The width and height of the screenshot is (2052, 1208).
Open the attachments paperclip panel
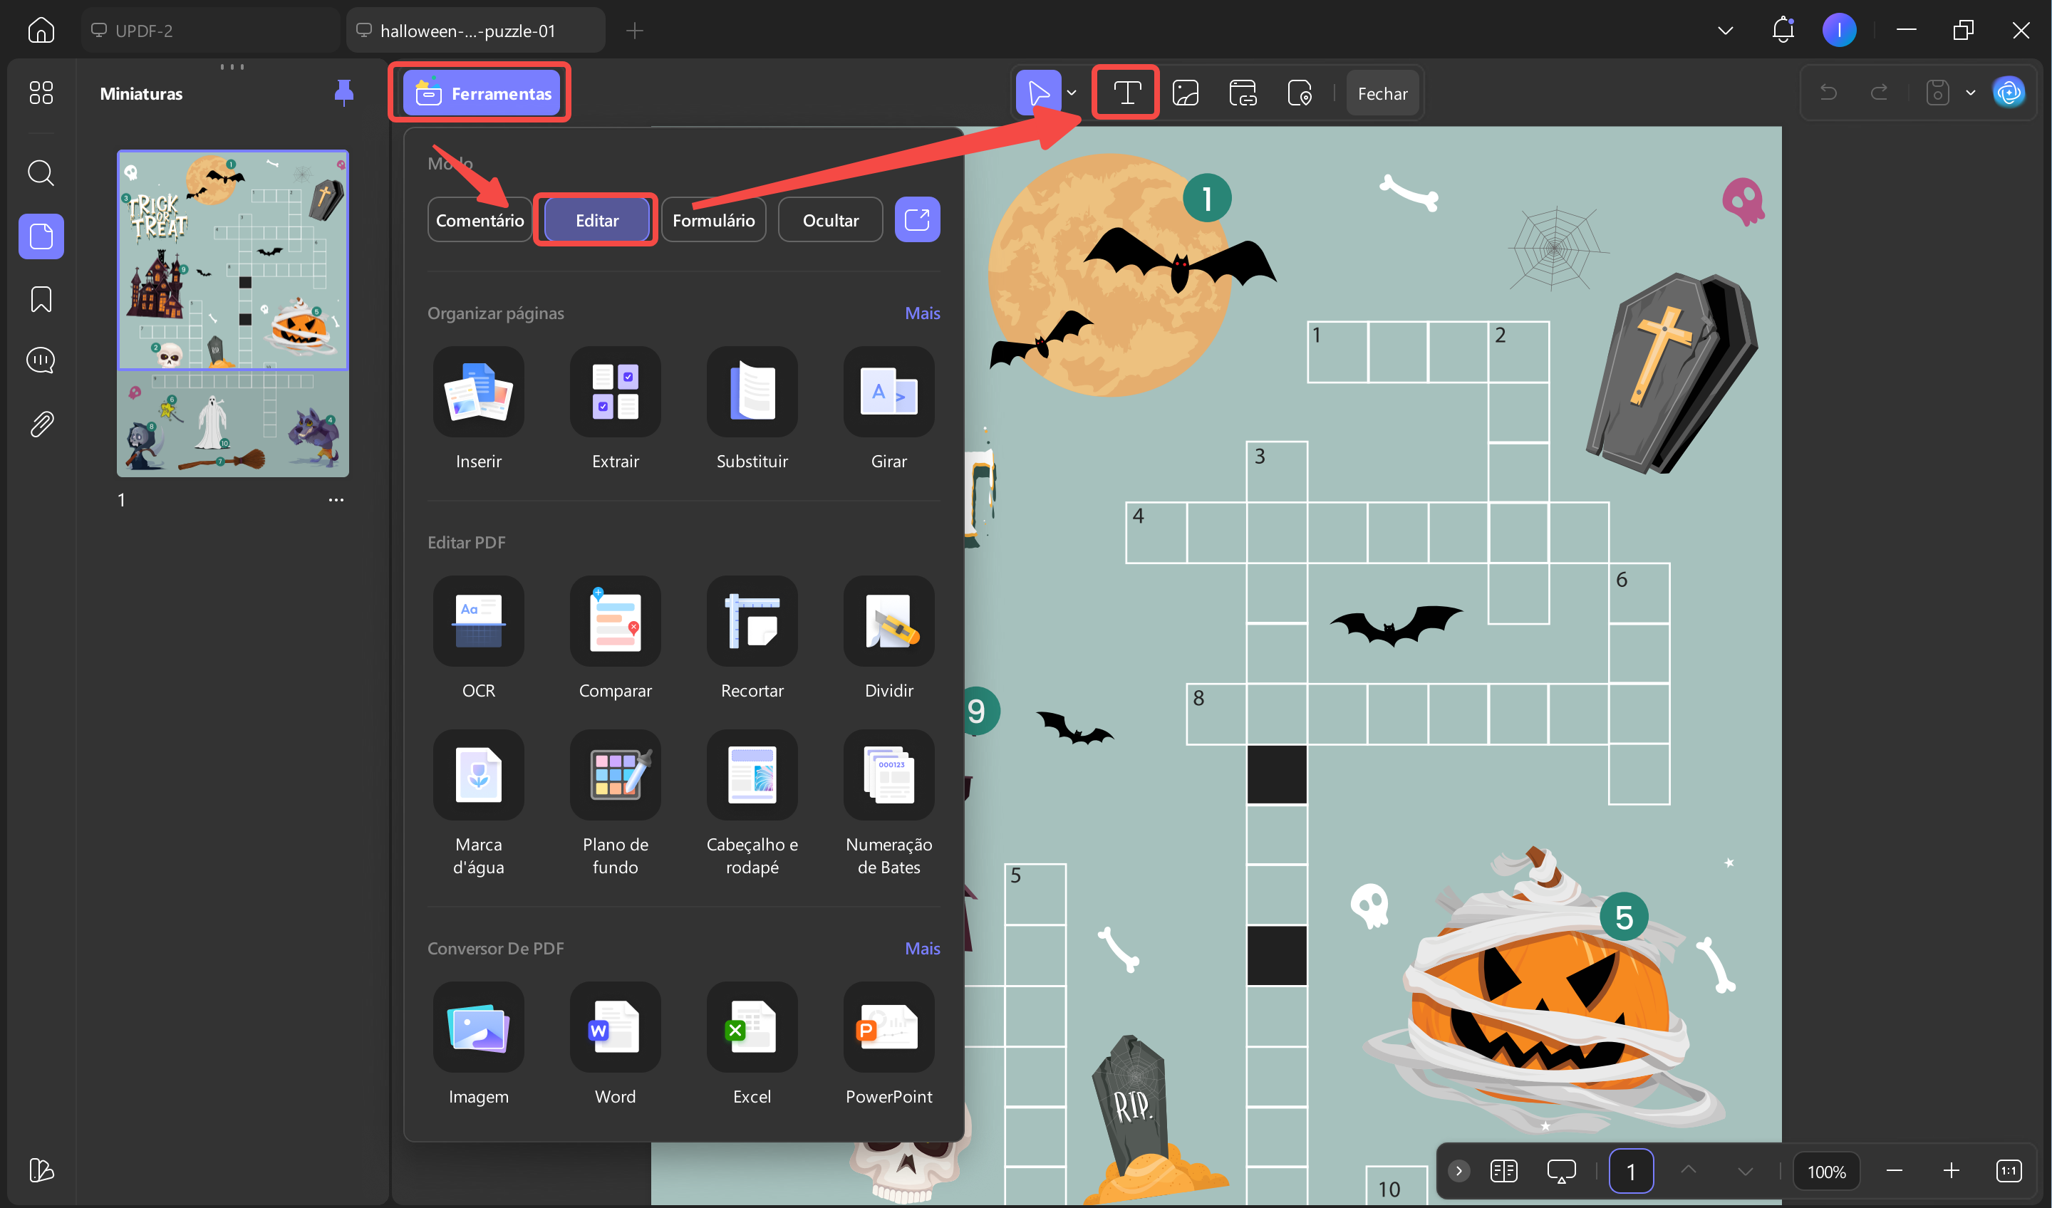coord(41,424)
